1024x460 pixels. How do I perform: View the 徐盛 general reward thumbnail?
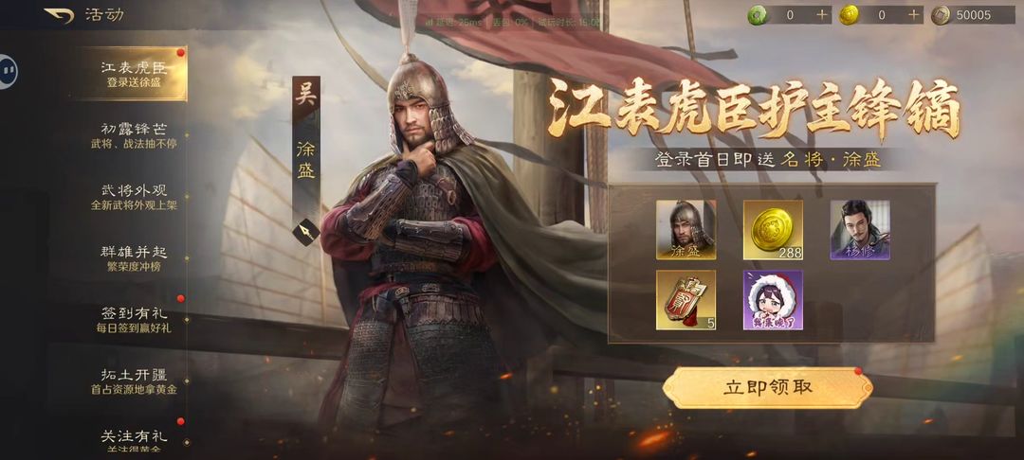point(686,230)
